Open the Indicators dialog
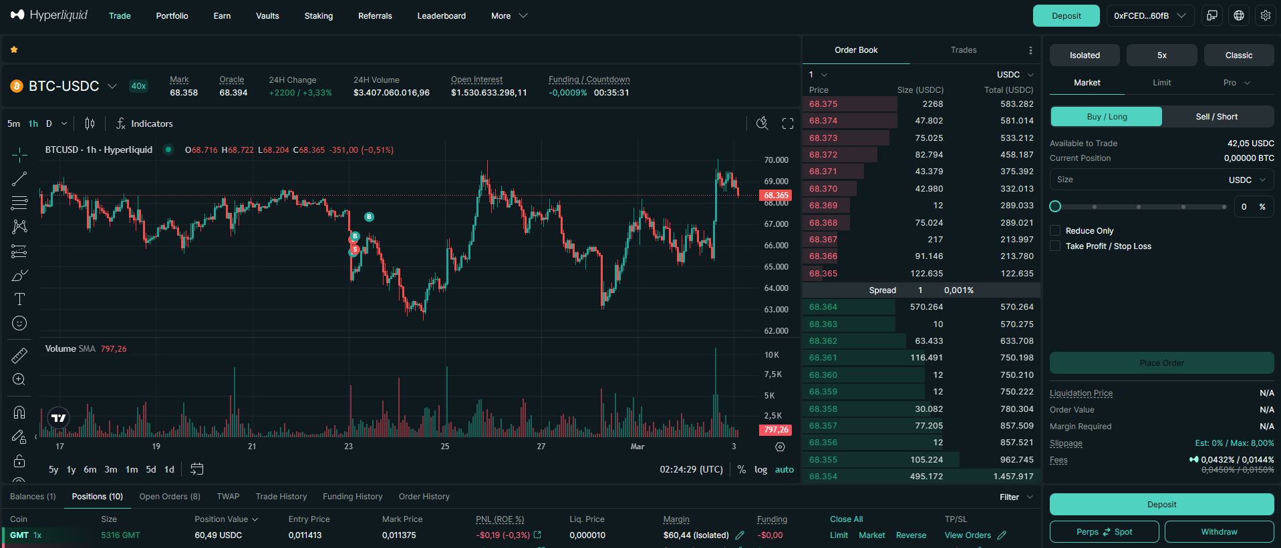This screenshot has width=1281, height=548. [x=144, y=123]
